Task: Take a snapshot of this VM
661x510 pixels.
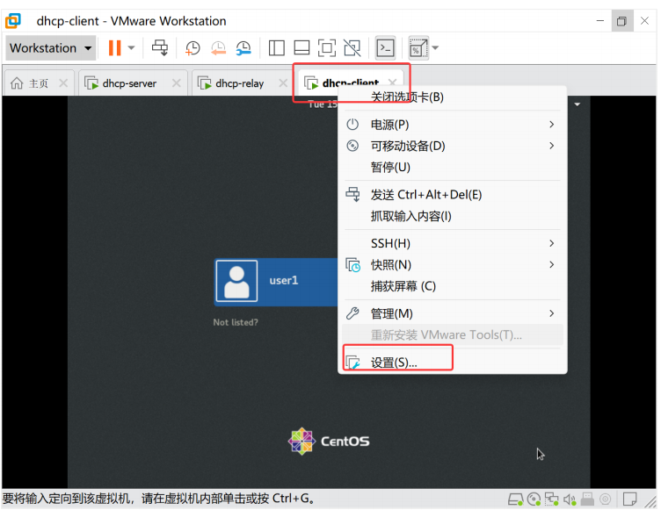Action: (192, 48)
